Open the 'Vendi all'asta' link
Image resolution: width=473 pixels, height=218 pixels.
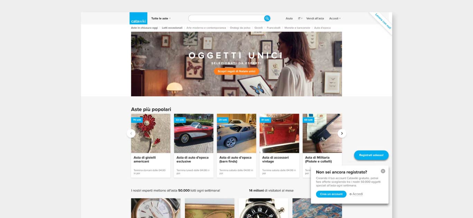click(x=315, y=18)
